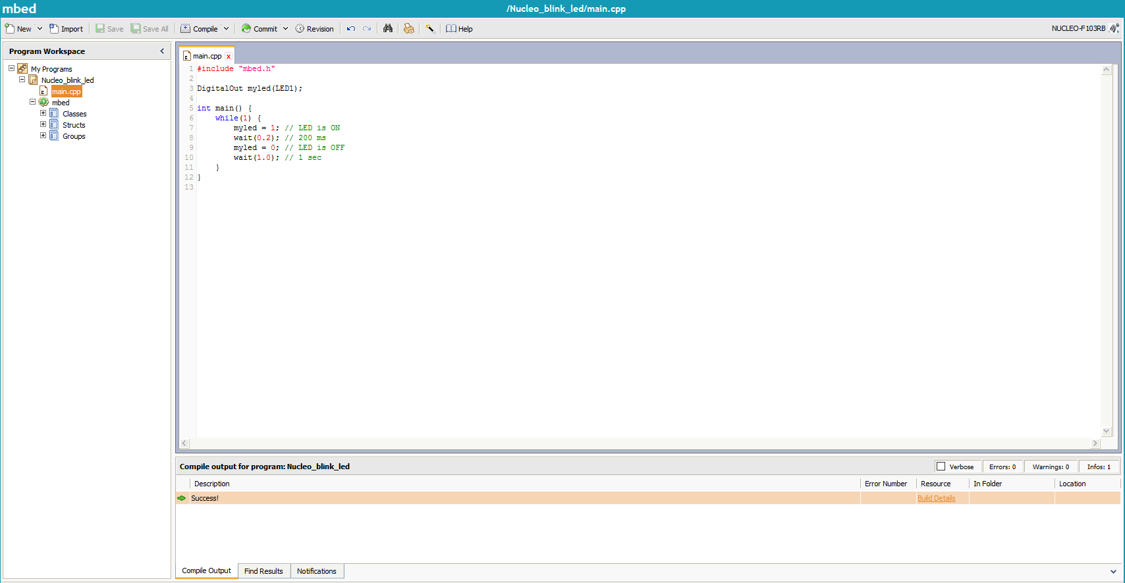
Task: Click editor vertical scrollbar up arrow
Action: (x=1107, y=70)
